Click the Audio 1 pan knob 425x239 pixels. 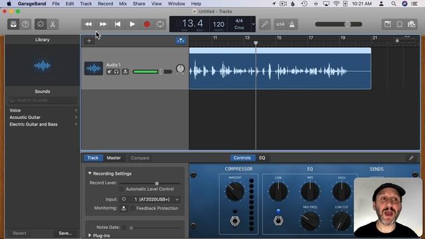coord(180,68)
